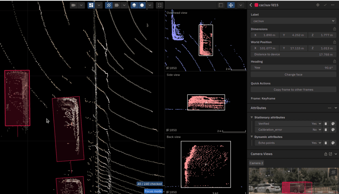The image size is (339, 194).
Task: Click Copy frame to other frames
Action: click(x=293, y=90)
